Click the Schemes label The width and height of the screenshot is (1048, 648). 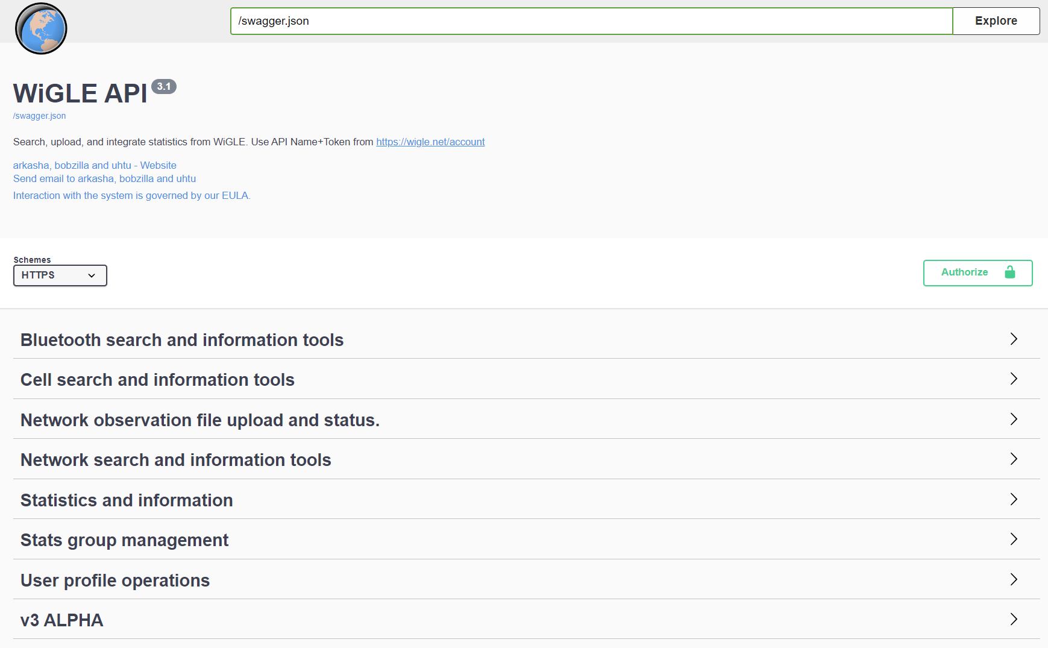32,260
